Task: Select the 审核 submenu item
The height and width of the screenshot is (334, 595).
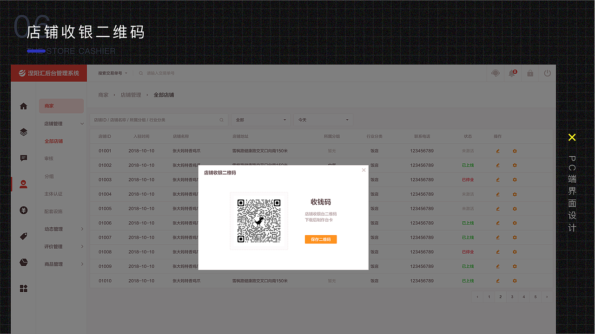Action: click(x=49, y=159)
